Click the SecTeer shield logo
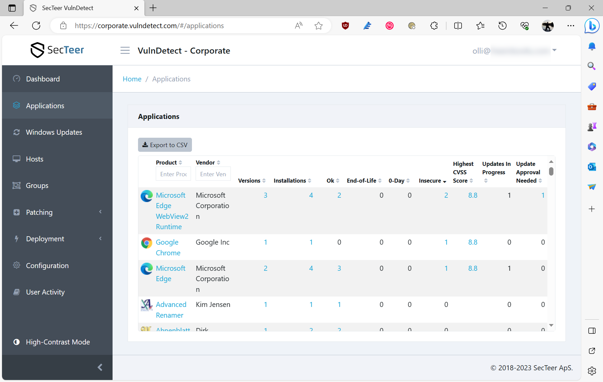The image size is (603, 382). pos(37,50)
